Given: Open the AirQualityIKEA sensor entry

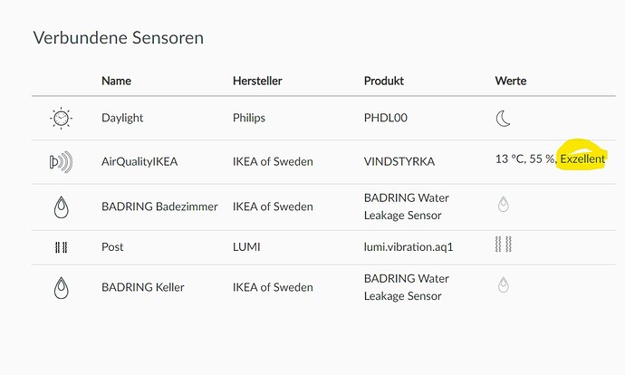Looking at the screenshot, I should 140,162.
